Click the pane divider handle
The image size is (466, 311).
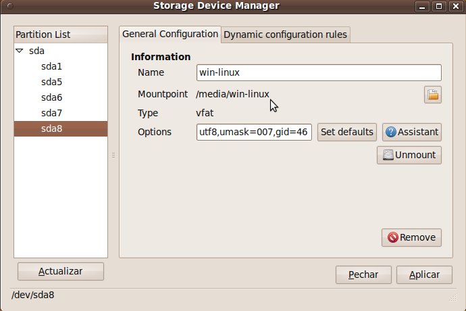pyautogui.click(x=113, y=155)
